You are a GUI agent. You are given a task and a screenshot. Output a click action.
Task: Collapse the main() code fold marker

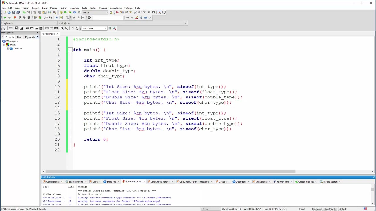[x=70, y=50]
